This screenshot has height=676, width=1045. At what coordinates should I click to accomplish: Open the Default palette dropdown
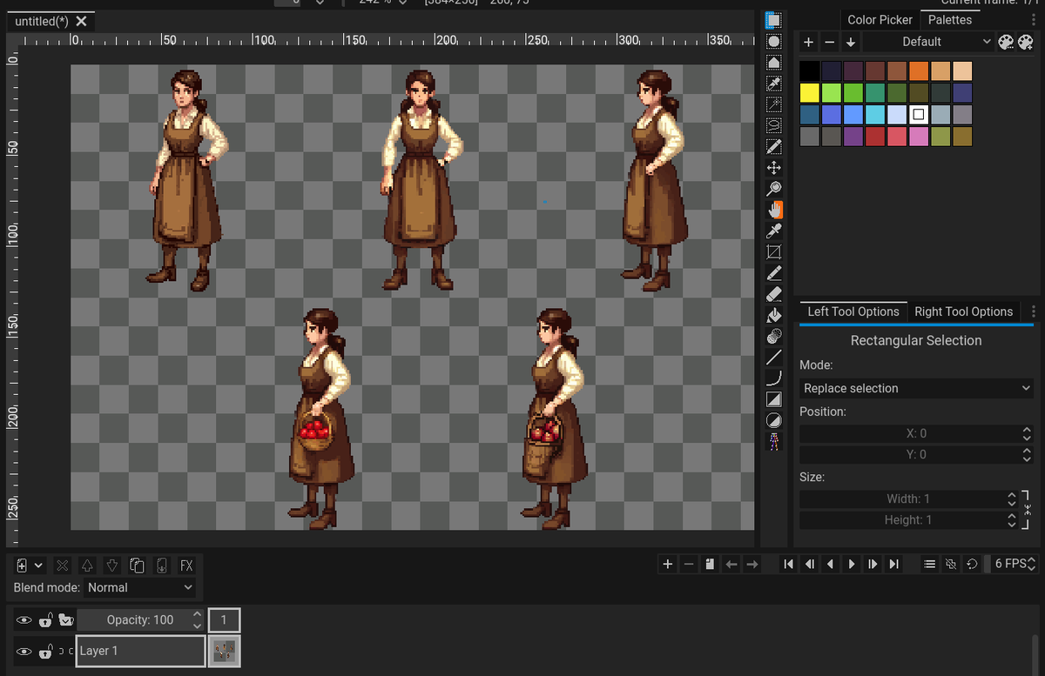pos(928,42)
